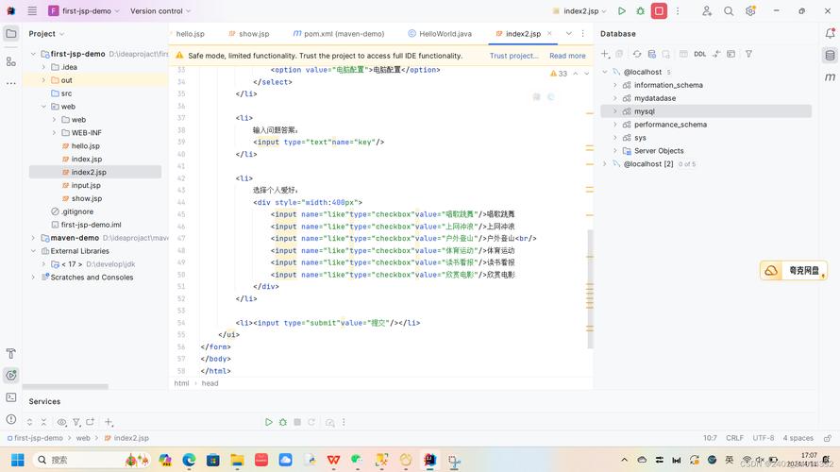
Task: Open Structure tool window in left sidebar
Action: tap(10, 61)
